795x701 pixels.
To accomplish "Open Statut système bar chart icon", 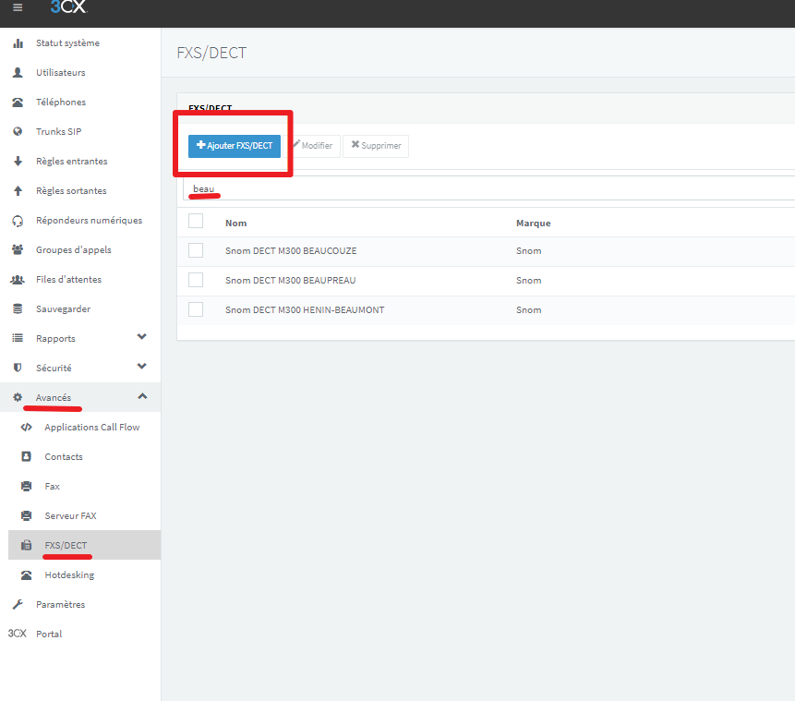I will (x=18, y=43).
